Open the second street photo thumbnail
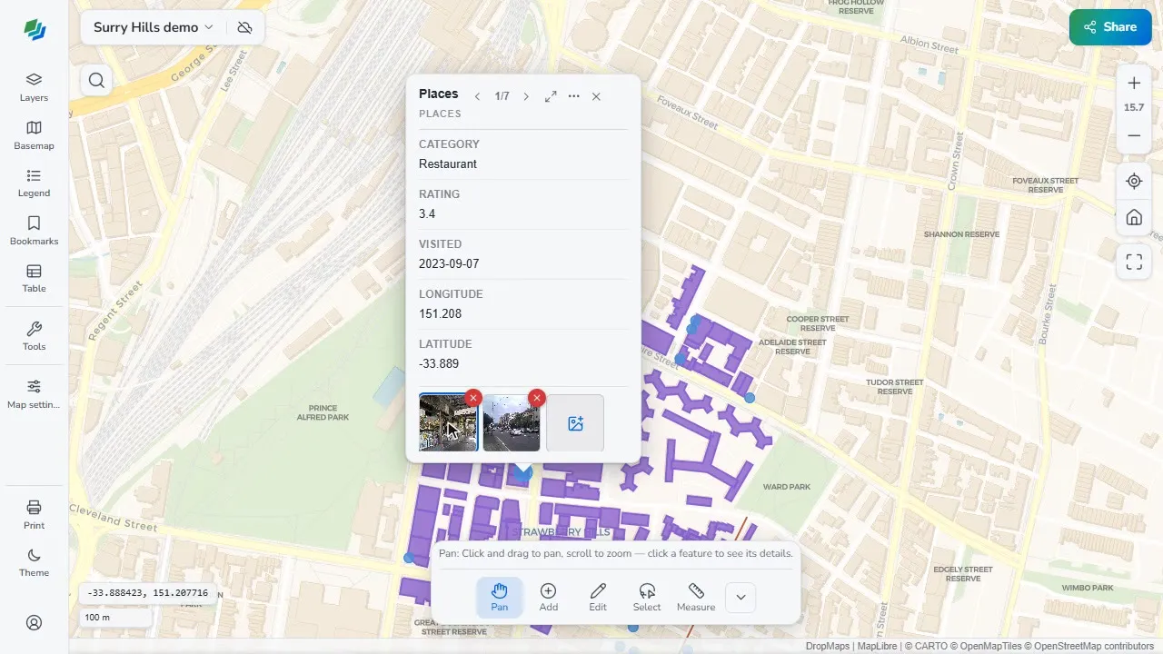Viewport: 1163px width, 654px height. click(x=512, y=422)
